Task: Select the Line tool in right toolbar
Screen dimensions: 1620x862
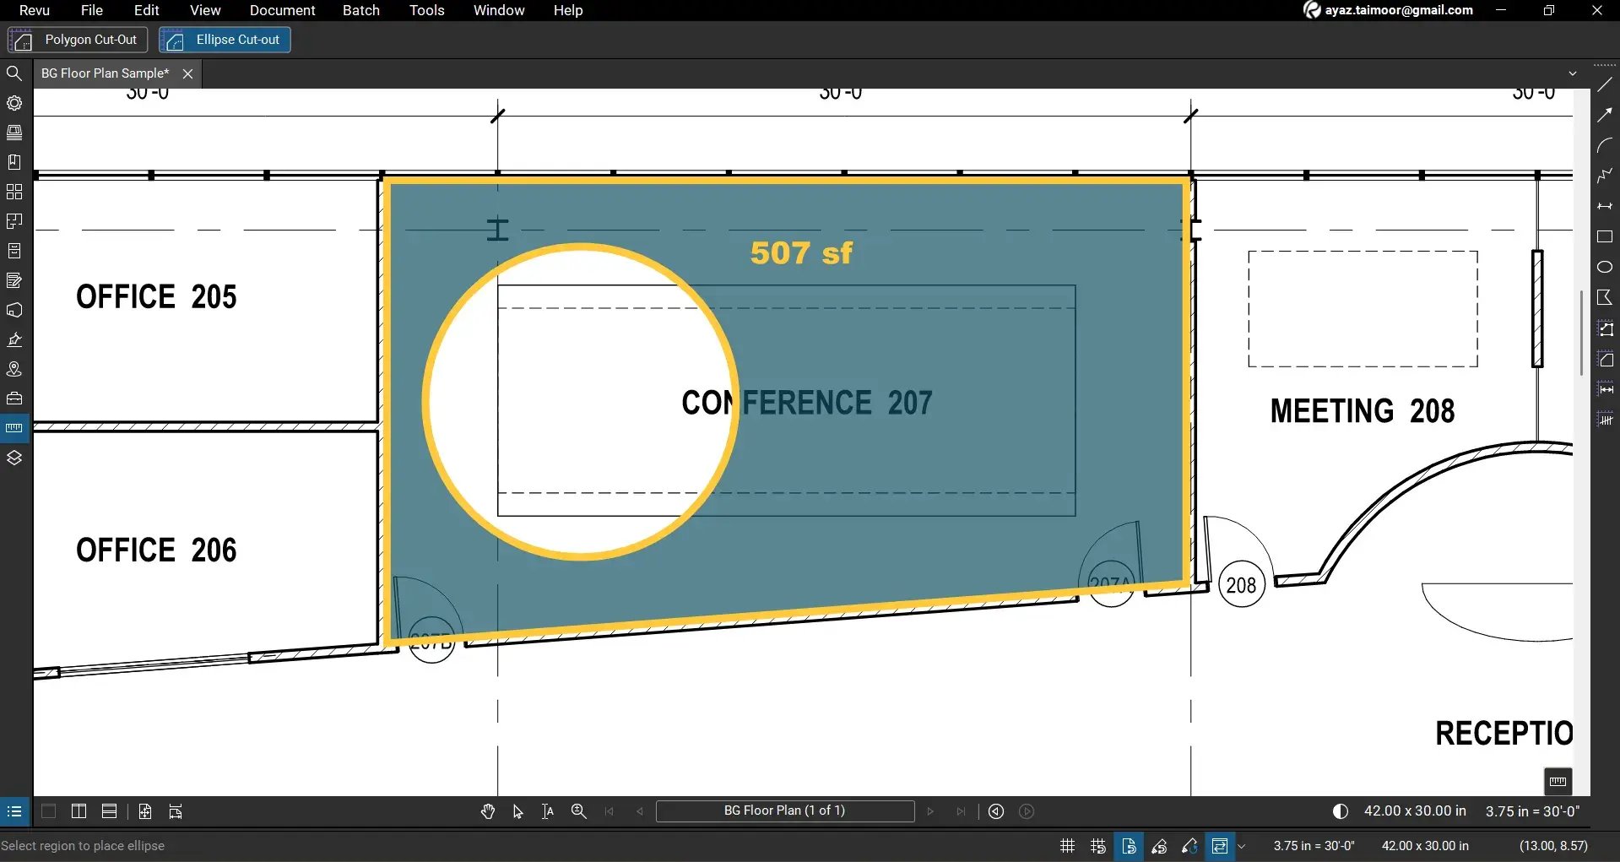Action: 1605,84
